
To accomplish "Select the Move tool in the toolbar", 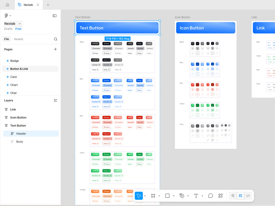I will [x=139, y=196].
